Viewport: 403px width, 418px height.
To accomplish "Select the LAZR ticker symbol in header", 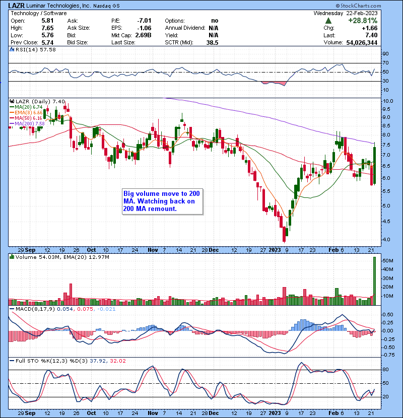I will pos(17,6).
